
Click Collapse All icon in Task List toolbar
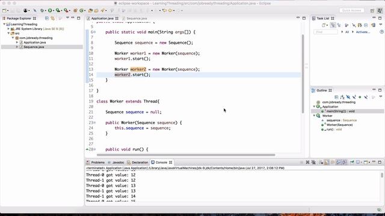click(366, 25)
